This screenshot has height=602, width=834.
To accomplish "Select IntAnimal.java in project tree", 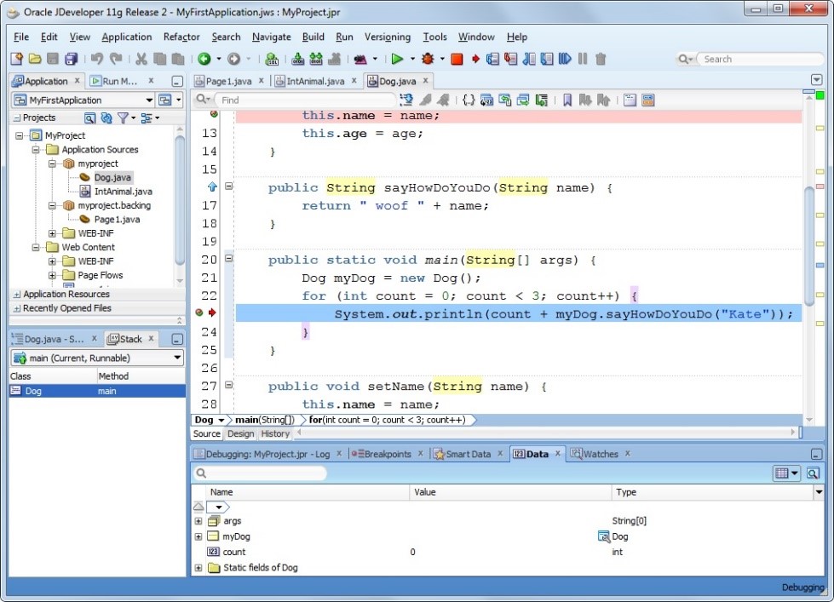I will (123, 192).
